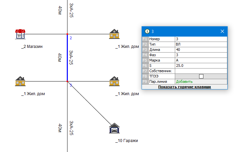Click the empty Собственник field
The height and width of the screenshot is (152, 236).
[x=201, y=71]
